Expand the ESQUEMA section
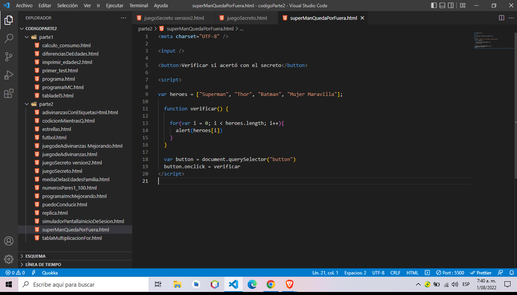 point(75,256)
